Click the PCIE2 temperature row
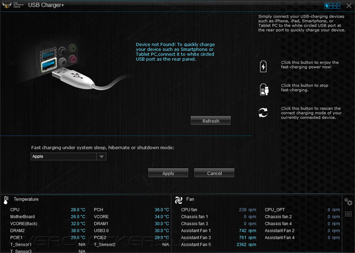355x253 pixels. click(131, 238)
